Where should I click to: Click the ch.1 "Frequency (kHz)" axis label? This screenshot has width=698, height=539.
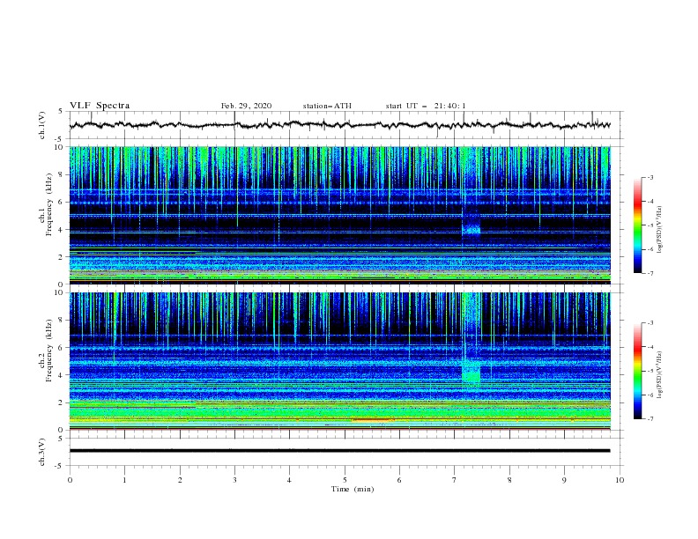49,204
